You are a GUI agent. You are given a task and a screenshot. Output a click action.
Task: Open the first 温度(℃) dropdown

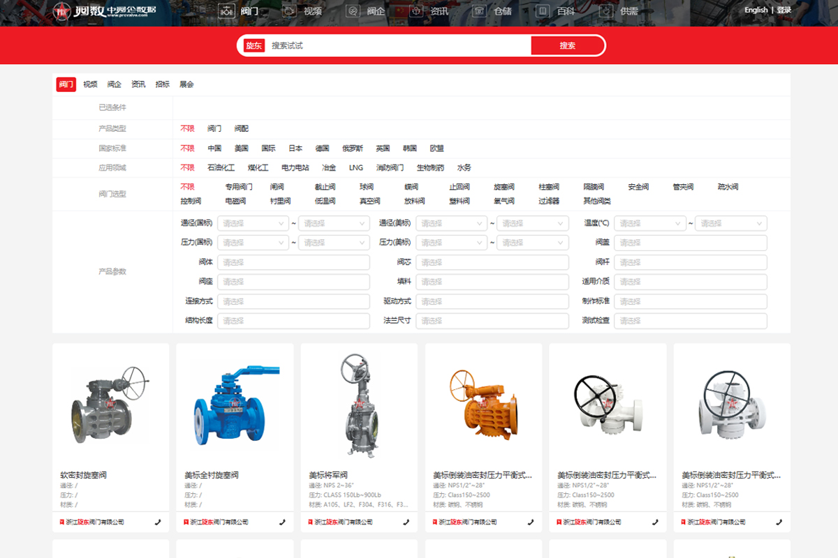pyautogui.click(x=649, y=223)
